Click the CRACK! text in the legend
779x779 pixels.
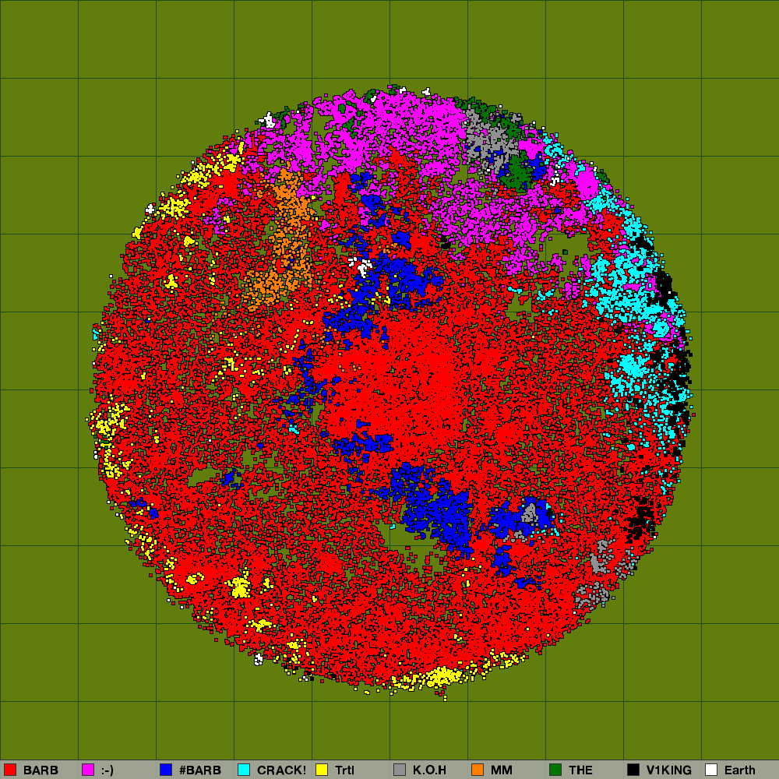point(281,770)
